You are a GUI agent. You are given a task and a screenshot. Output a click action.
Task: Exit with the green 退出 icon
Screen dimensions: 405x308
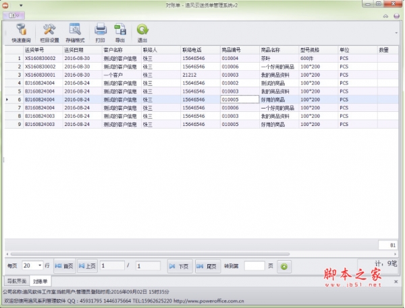[142, 33]
